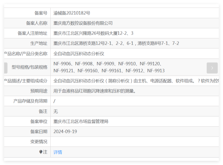Click the 备案日期 row label
This screenshot has width=223, height=165.
pyautogui.click(x=39, y=132)
